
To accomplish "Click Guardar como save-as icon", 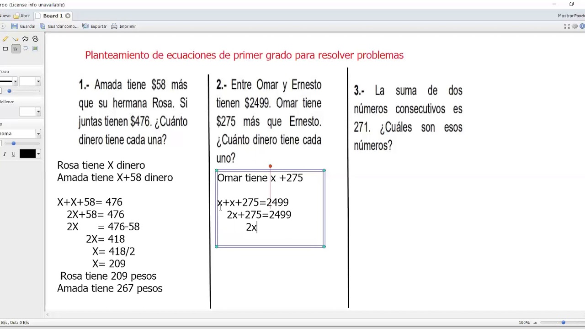I will pyautogui.click(x=43, y=27).
